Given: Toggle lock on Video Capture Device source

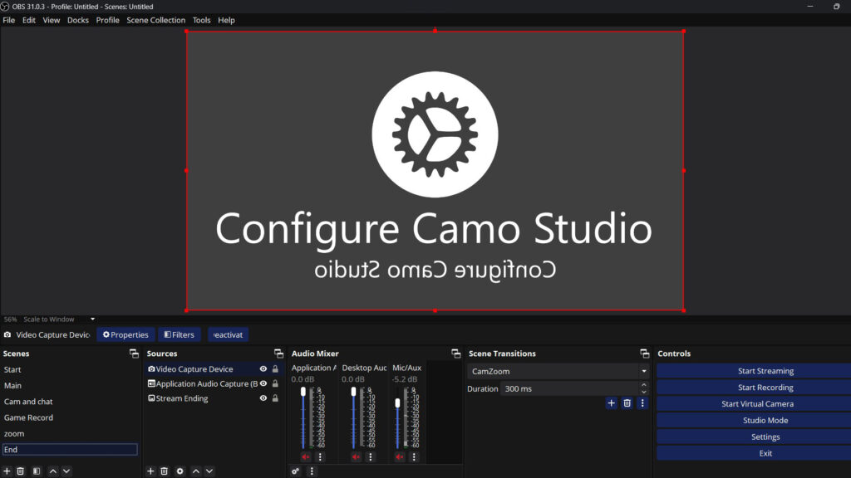Looking at the screenshot, I should tap(275, 369).
